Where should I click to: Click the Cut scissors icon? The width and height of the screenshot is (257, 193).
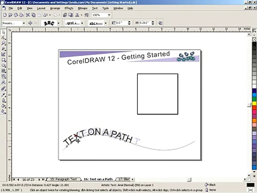tap(28, 15)
